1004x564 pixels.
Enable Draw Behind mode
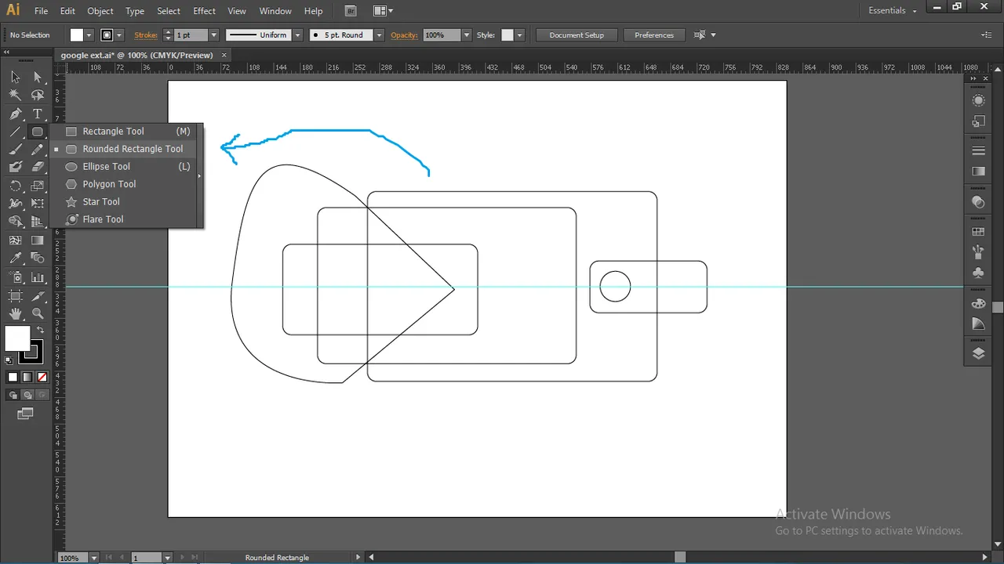27,395
